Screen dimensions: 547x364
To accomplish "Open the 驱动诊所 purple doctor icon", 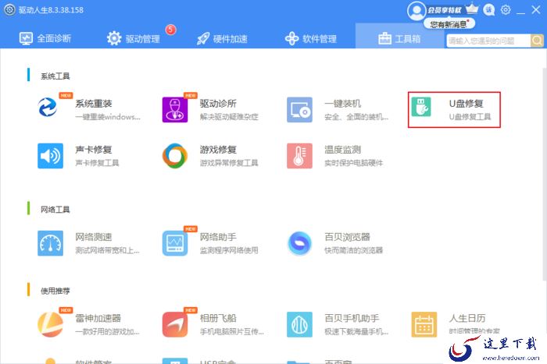I will tap(175, 110).
